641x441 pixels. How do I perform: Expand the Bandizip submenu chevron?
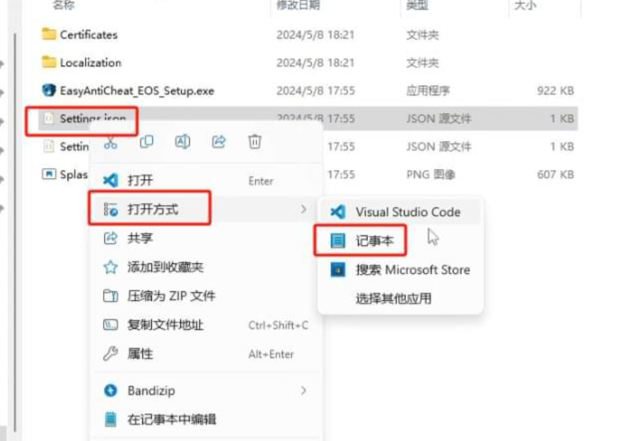point(304,390)
